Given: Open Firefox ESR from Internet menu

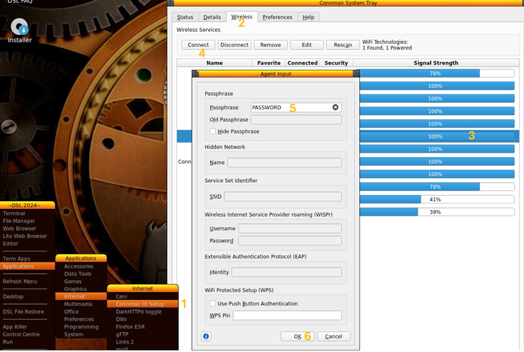Looking at the screenshot, I should coord(130,327).
